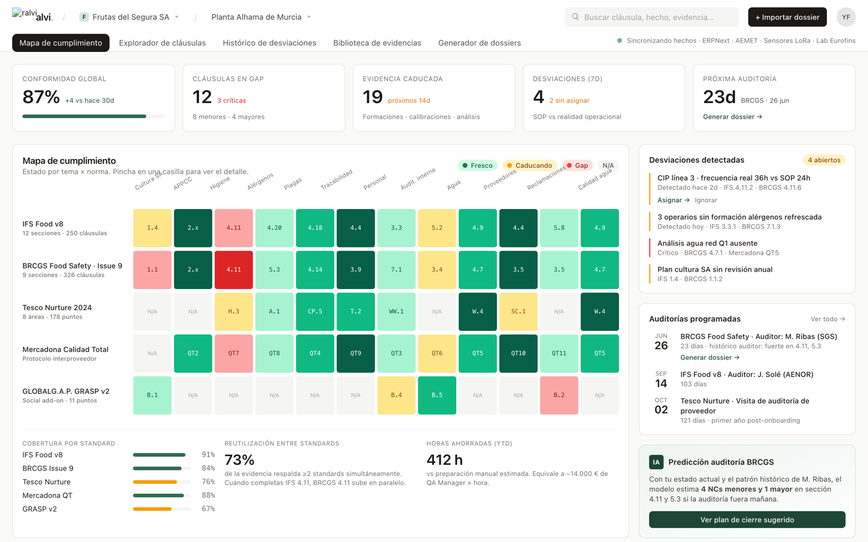868x542 pixels.
Task: Open Planta Alhama de Murcia plant dropdown
Action: click(x=261, y=17)
